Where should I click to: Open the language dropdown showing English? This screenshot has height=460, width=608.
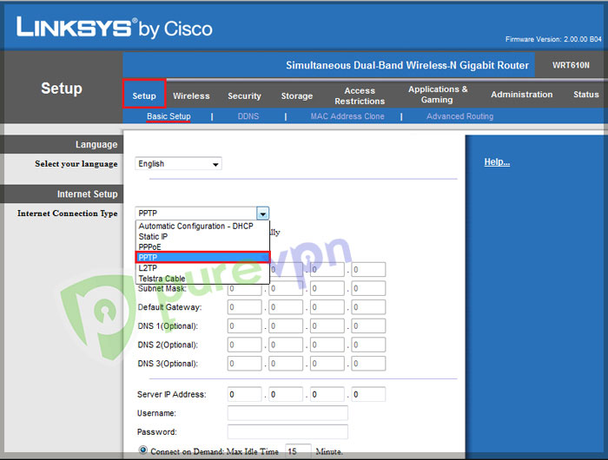pos(178,163)
